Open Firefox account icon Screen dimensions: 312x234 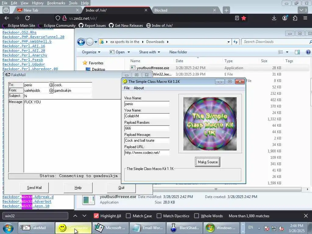click(x=285, y=18)
